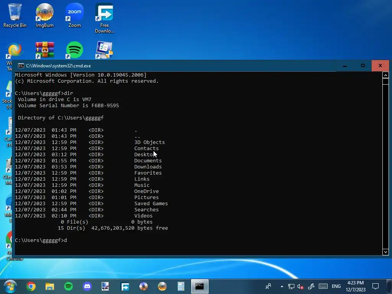
Task: Open the Zoom desktop shortcut
Action: (x=75, y=15)
